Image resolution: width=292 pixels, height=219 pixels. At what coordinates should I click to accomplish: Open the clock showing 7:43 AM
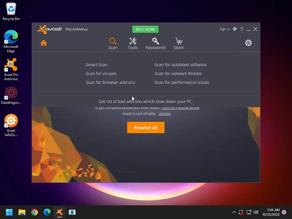271,212
